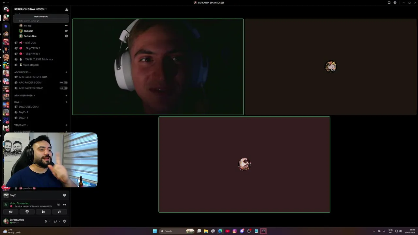Focus the webcam participant video tile
This screenshot has width=418, height=235.
[x=158, y=67]
